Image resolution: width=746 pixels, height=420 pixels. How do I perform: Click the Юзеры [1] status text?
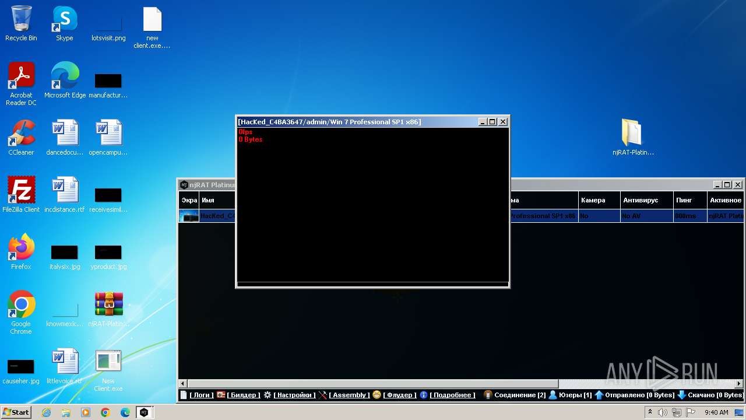[575, 395]
